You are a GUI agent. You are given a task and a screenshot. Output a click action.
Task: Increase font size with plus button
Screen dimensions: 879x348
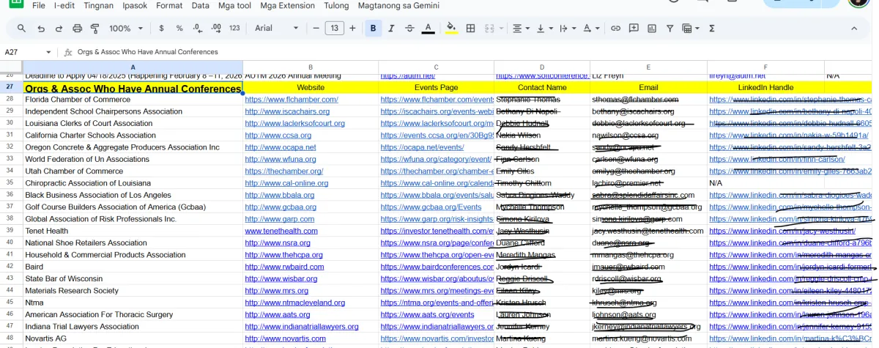point(352,29)
